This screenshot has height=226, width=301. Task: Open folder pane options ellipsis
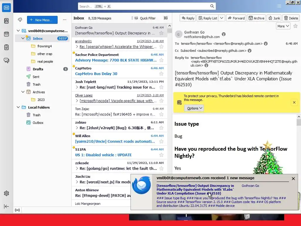[x=65, y=20]
